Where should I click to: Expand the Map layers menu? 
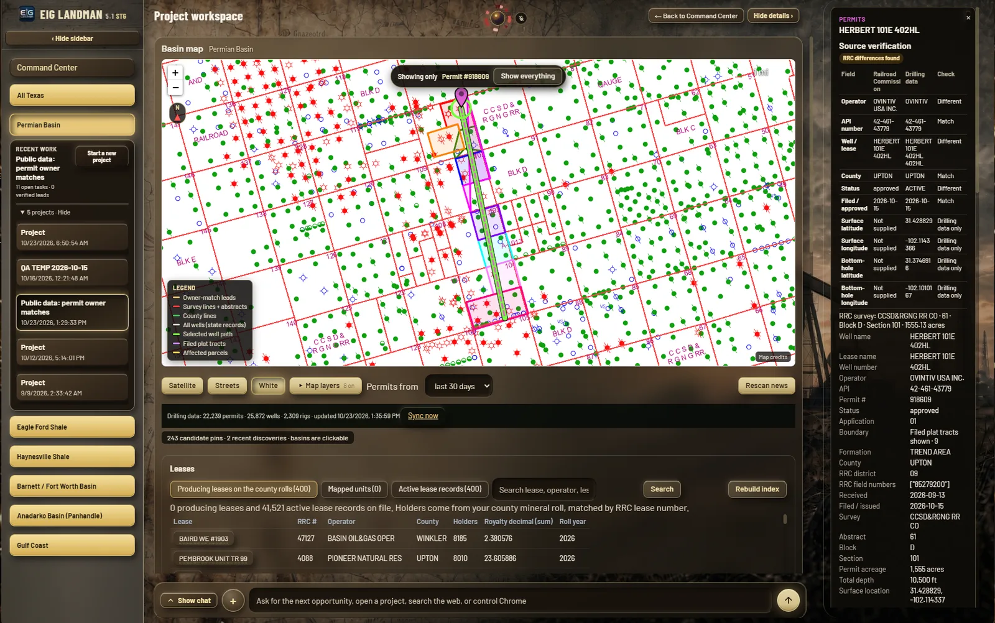(x=326, y=386)
